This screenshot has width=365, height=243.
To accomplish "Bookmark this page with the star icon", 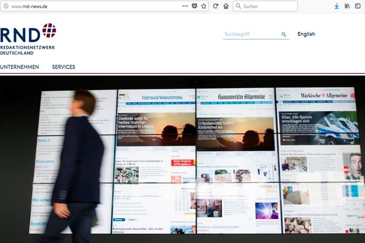I will pyautogui.click(x=203, y=6).
